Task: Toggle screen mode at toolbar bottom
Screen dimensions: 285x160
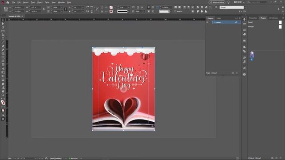Action: (3, 119)
